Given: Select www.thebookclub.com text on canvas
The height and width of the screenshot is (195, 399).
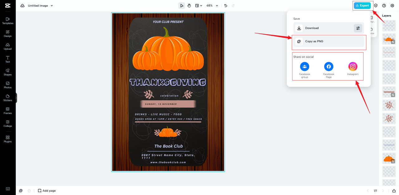Looking at the screenshot, I should pyautogui.click(x=168, y=162).
